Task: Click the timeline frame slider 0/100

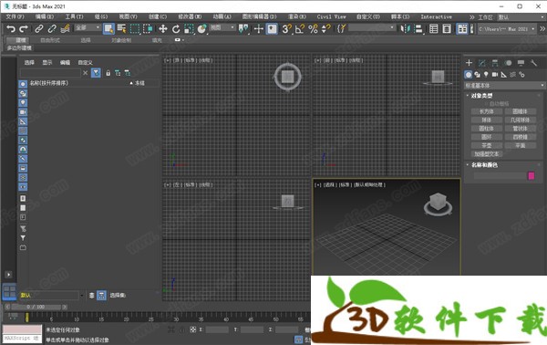Action: click(x=36, y=307)
